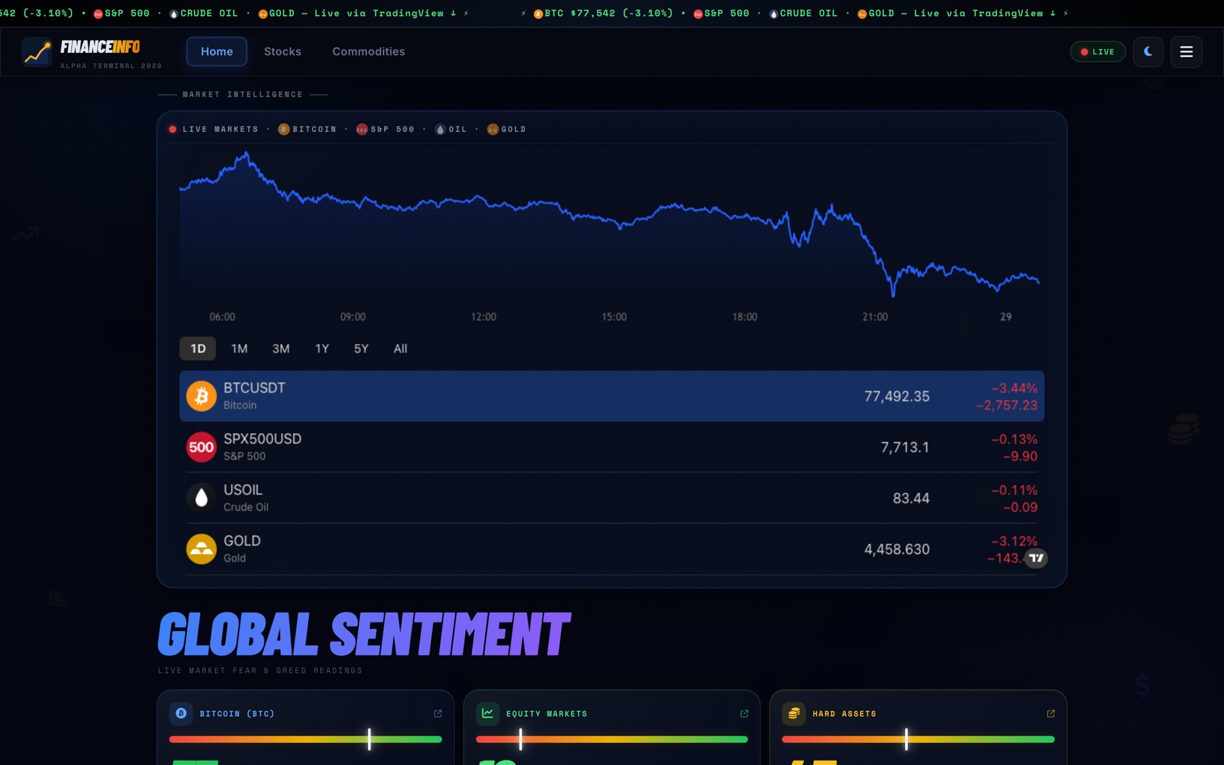Open Bitcoin (BTC) sentiment external link
Screen dimensions: 1224x765
click(438, 713)
